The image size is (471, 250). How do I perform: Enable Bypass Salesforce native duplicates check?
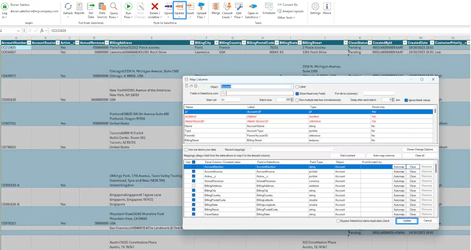coord(338,221)
